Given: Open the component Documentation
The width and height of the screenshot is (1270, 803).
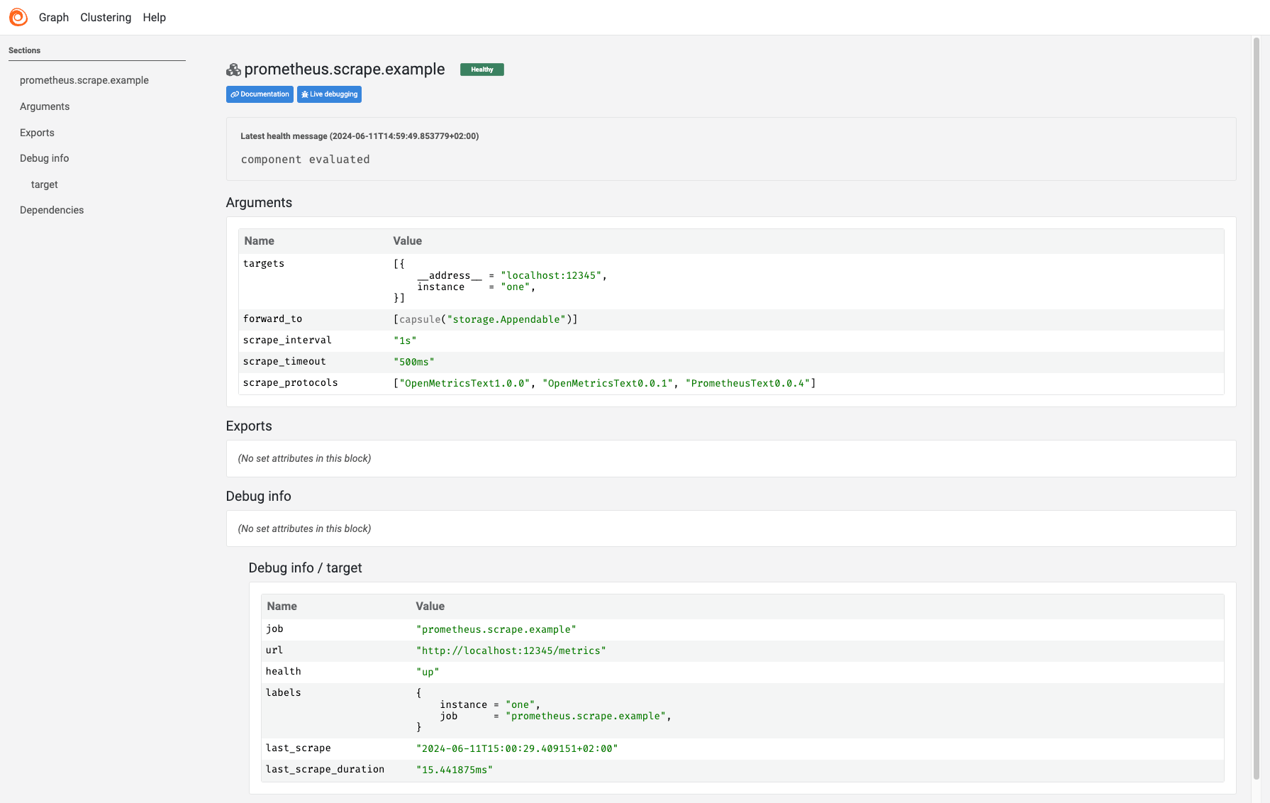Looking at the screenshot, I should [260, 94].
